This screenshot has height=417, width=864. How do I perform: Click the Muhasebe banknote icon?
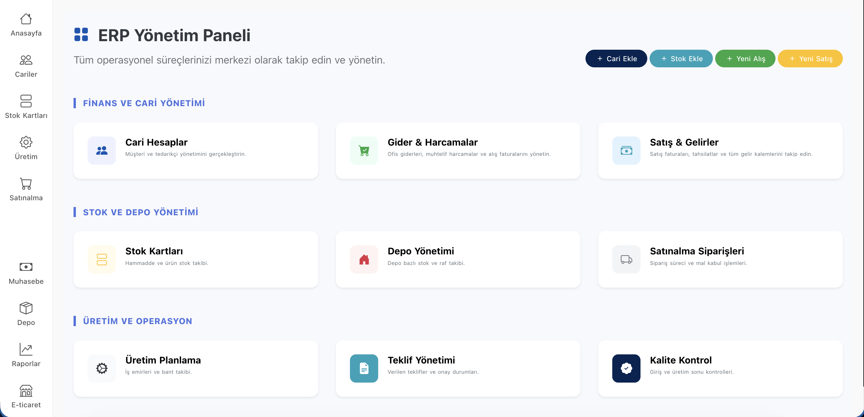[x=26, y=267]
